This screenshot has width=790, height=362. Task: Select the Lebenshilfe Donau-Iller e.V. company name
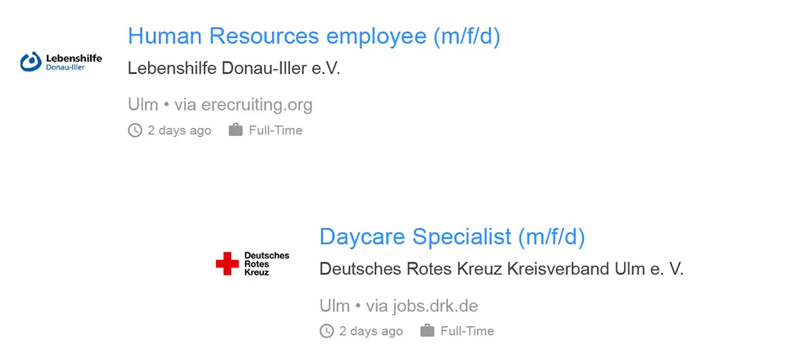[x=234, y=69]
